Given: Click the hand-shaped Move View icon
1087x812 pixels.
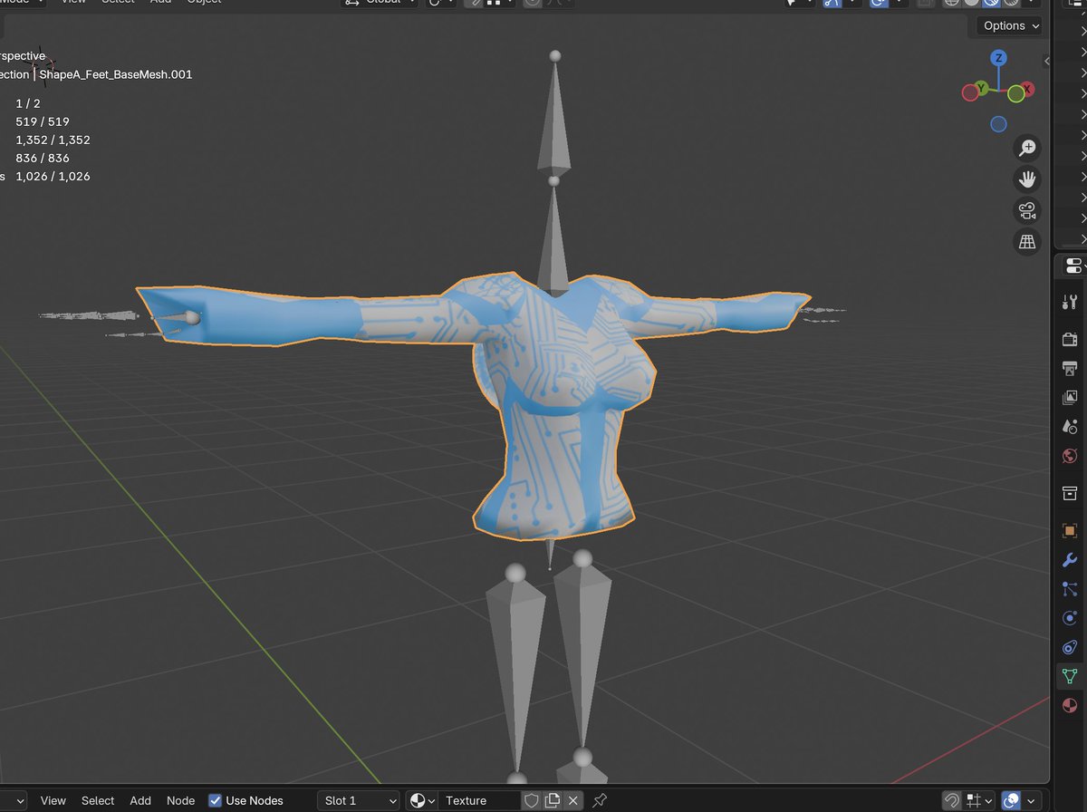Looking at the screenshot, I should 1027,179.
